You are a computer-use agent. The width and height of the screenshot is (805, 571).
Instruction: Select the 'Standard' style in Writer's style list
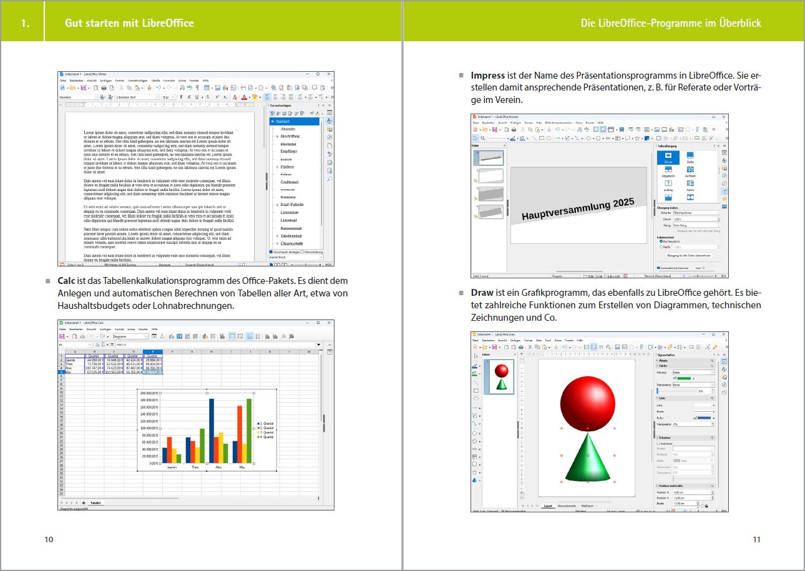(295, 121)
